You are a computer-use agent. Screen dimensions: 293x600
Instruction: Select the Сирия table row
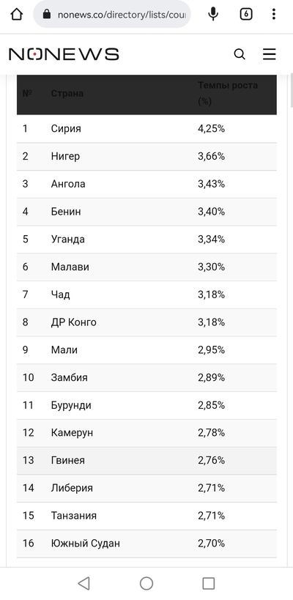coord(146,129)
